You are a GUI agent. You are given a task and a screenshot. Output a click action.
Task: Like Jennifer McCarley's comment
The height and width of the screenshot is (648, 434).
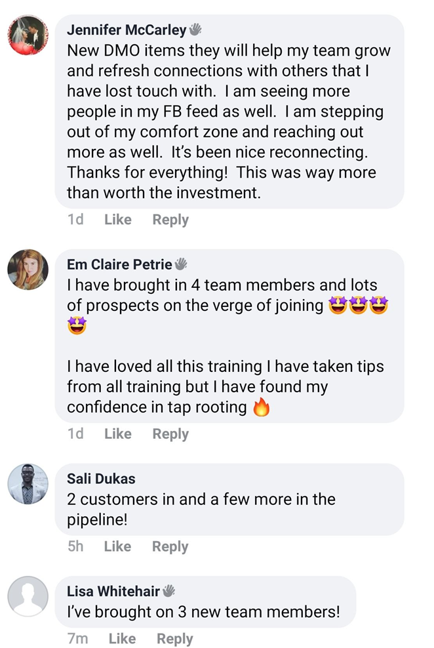pos(118,220)
